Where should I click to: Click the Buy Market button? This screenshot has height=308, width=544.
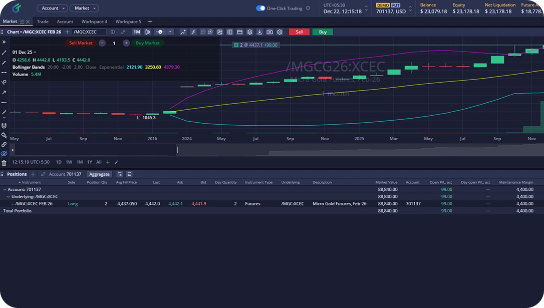pyautogui.click(x=147, y=43)
